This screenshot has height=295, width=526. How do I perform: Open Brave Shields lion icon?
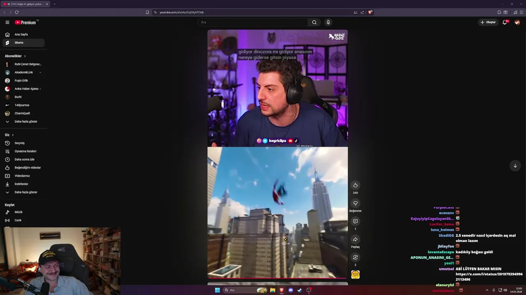coord(370,12)
